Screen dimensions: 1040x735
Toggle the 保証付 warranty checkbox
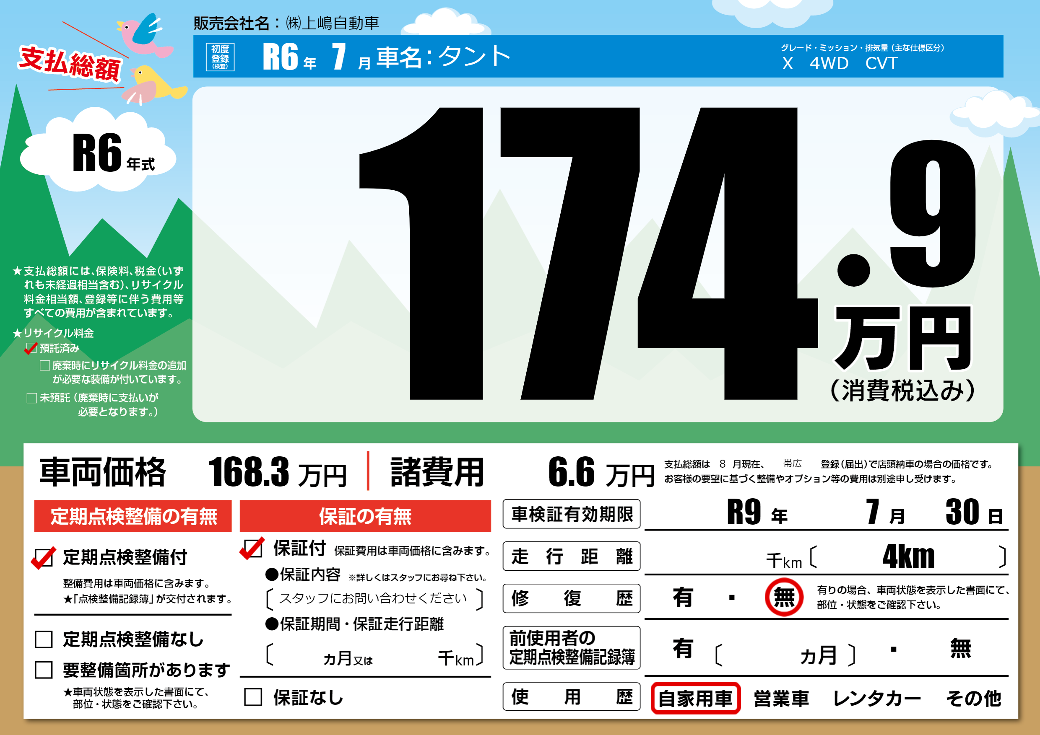pos(253,549)
